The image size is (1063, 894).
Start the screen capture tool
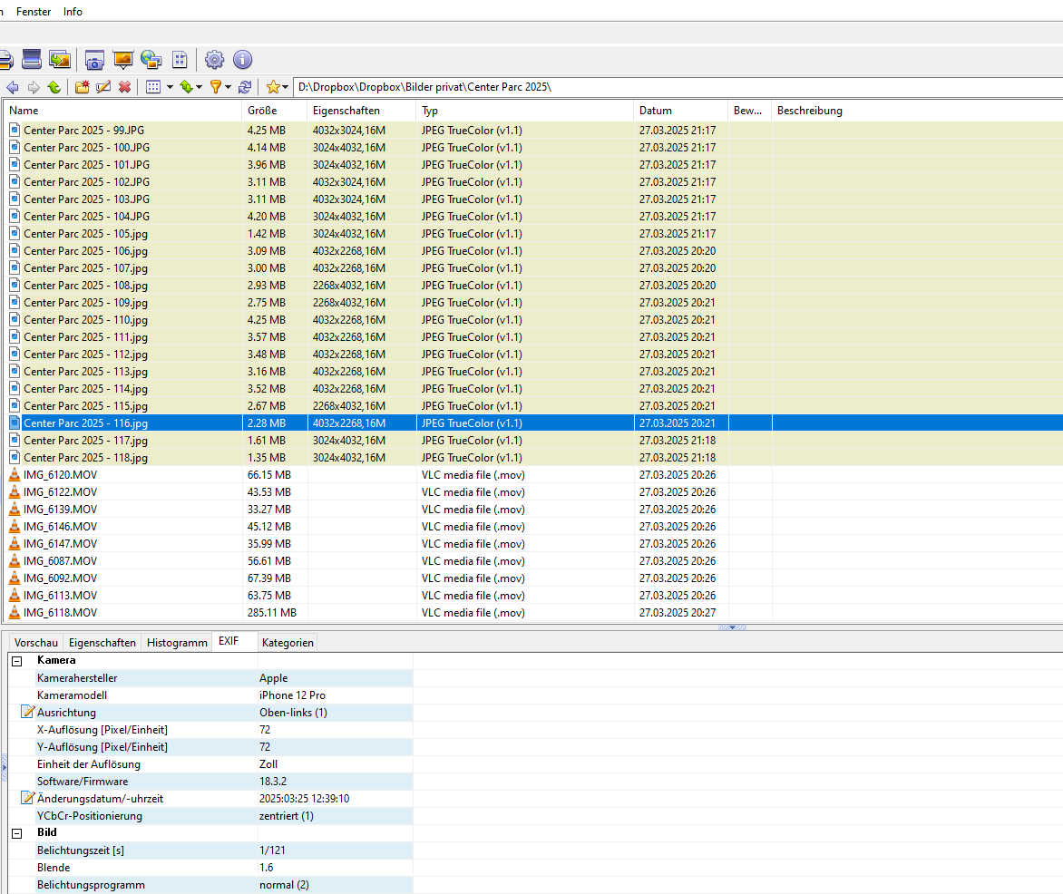coord(94,60)
